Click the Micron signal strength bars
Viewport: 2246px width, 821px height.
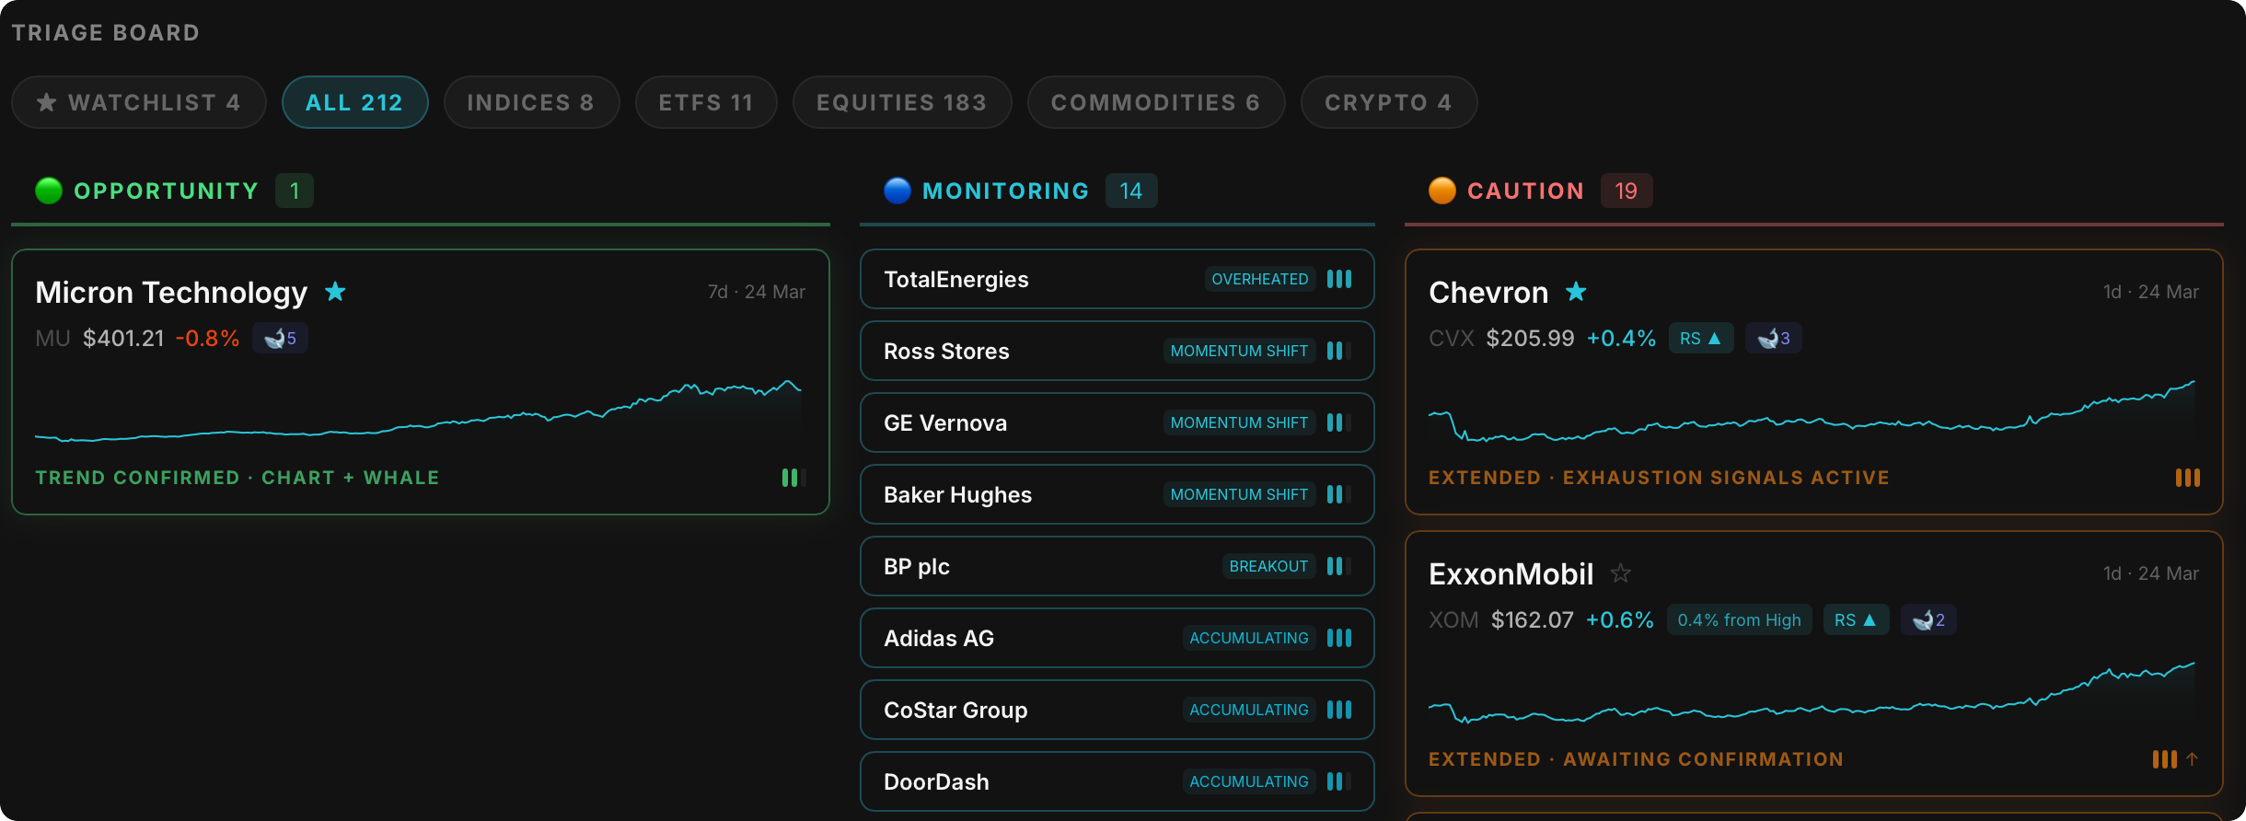[794, 478]
